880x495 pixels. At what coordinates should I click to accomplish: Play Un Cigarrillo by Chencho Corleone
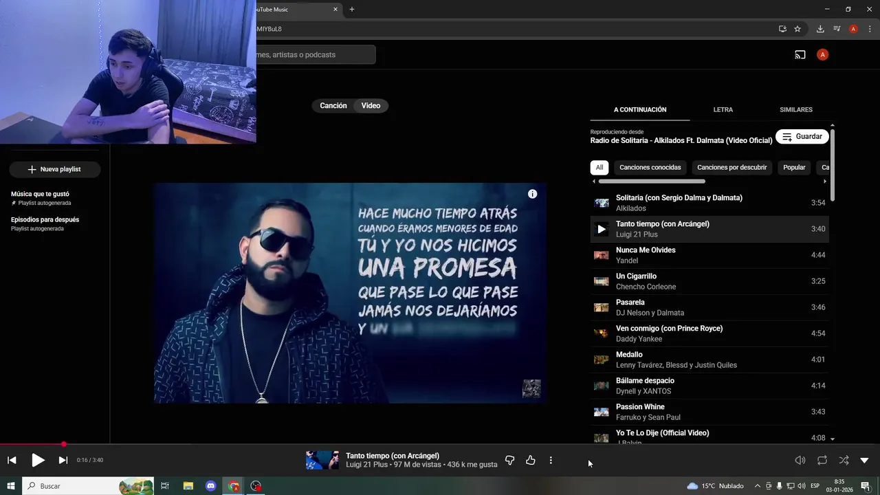709,281
